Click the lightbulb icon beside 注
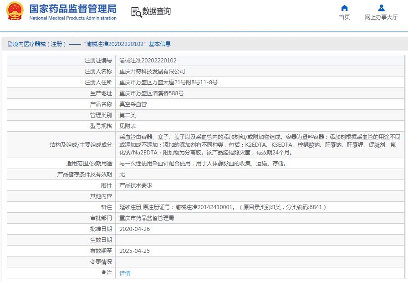Viewport: 408px width, 282px height. click(x=103, y=272)
